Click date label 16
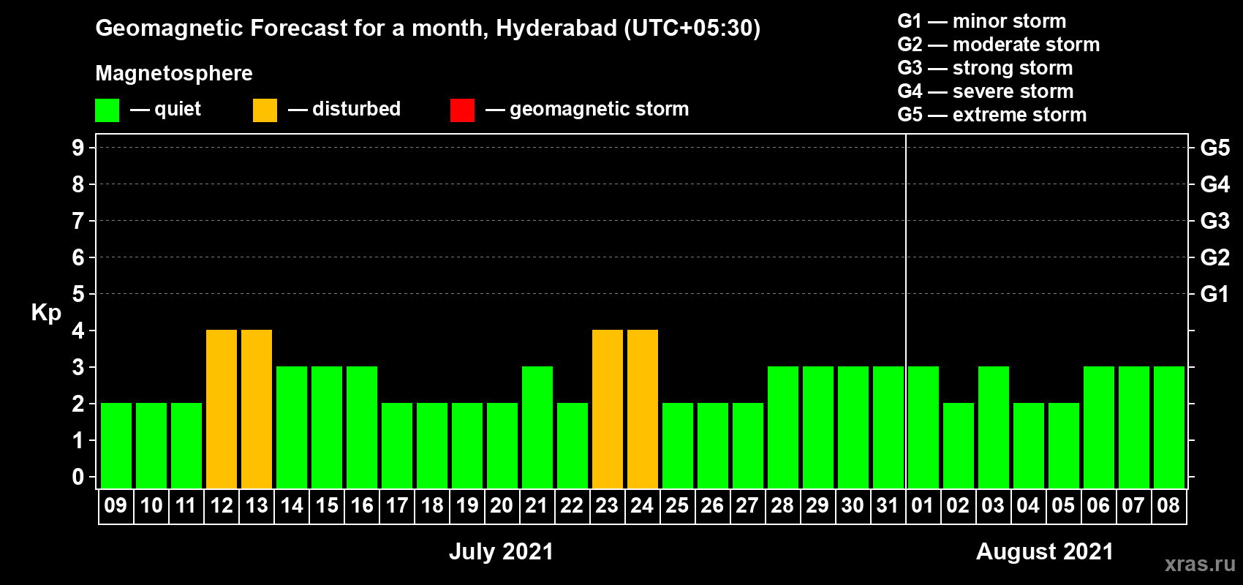The width and height of the screenshot is (1243, 585). pyautogui.click(x=362, y=505)
